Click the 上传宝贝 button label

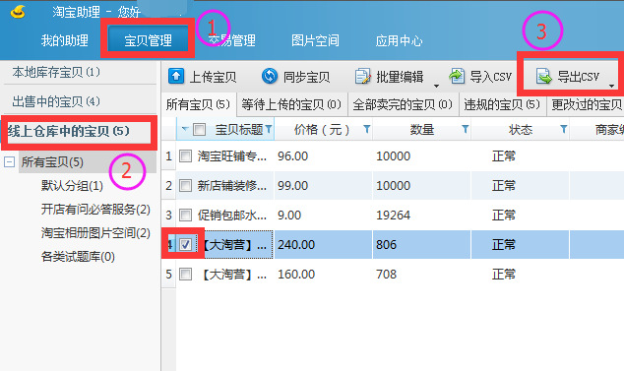point(213,77)
